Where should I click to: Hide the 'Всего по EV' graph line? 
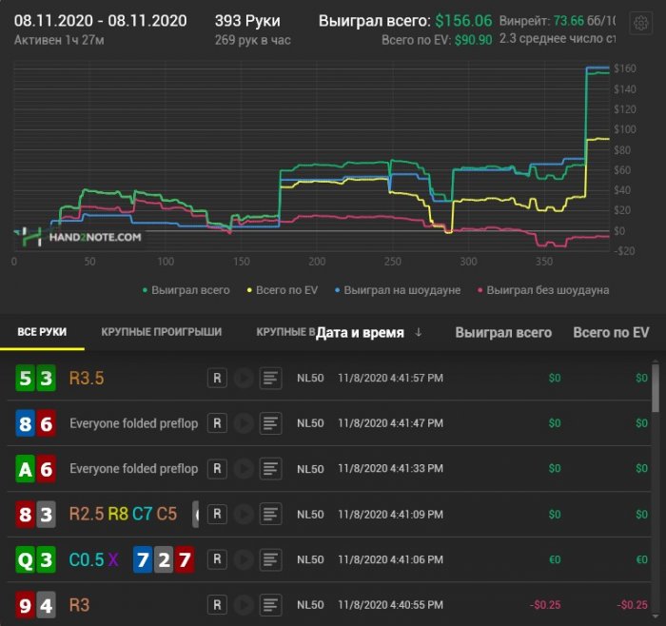(x=289, y=290)
